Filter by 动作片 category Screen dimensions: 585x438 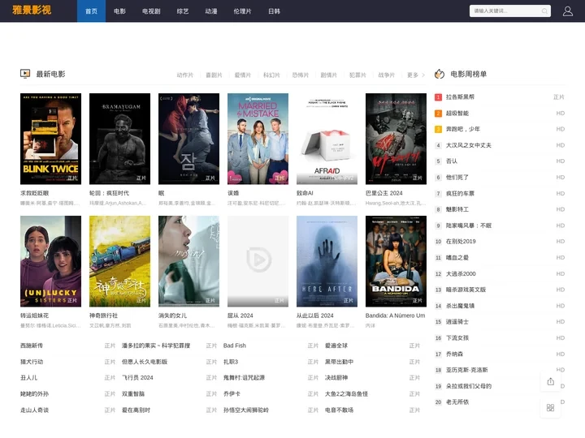click(x=185, y=75)
